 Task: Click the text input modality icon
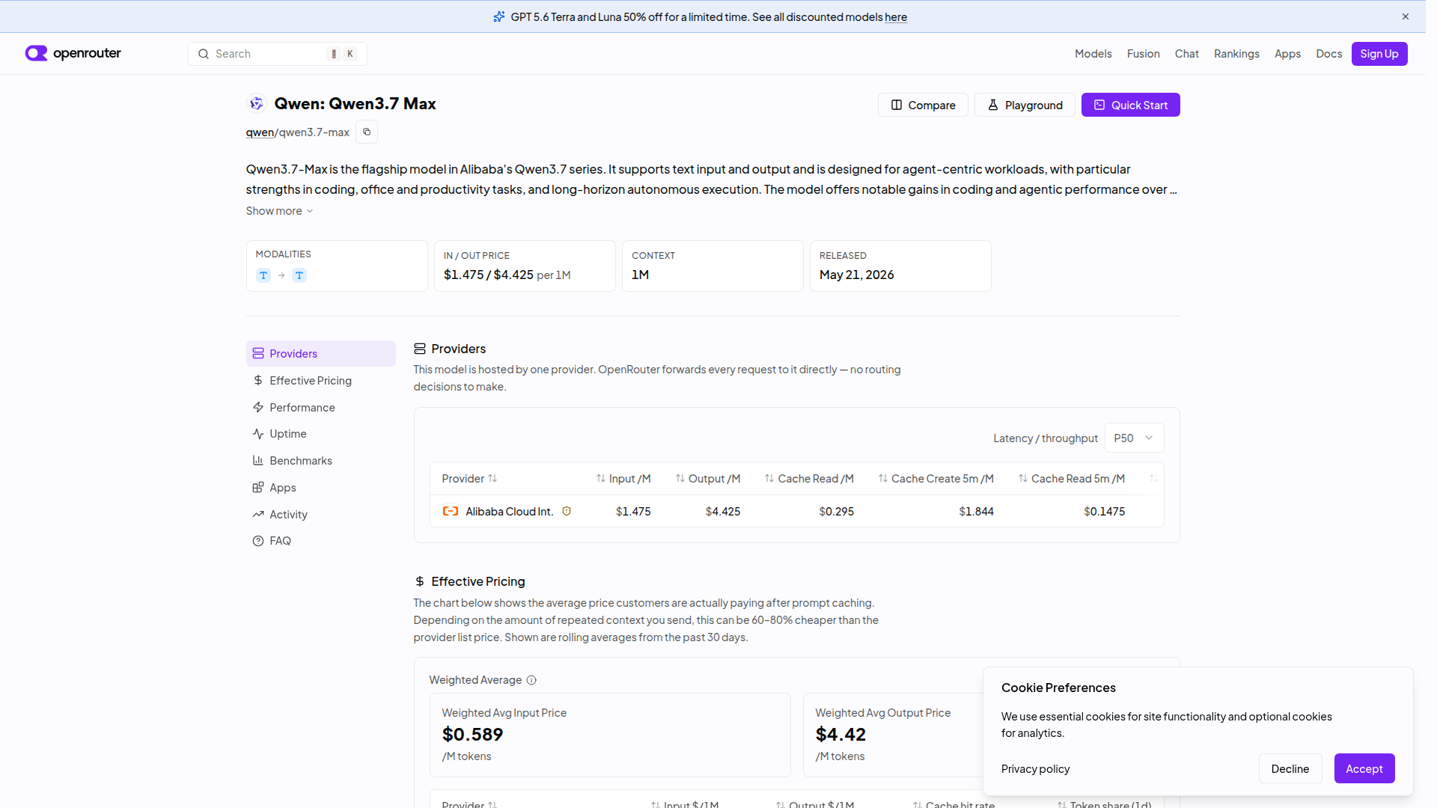pos(263,275)
